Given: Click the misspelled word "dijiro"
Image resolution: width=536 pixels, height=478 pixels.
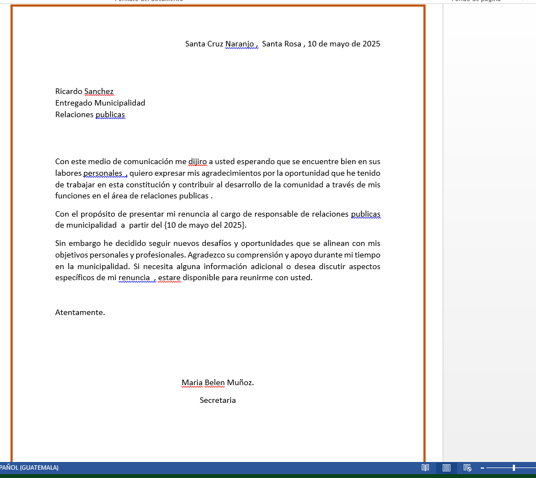Looking at the screenshot, I should 198,161.
